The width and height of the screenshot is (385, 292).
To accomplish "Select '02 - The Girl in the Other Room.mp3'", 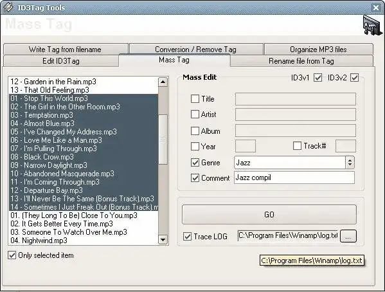I will 84,107.
